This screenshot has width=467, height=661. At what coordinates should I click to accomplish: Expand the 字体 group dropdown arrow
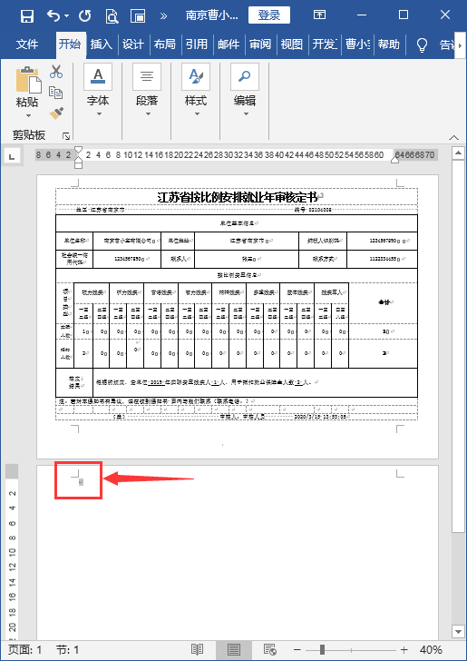click(99, 113)
